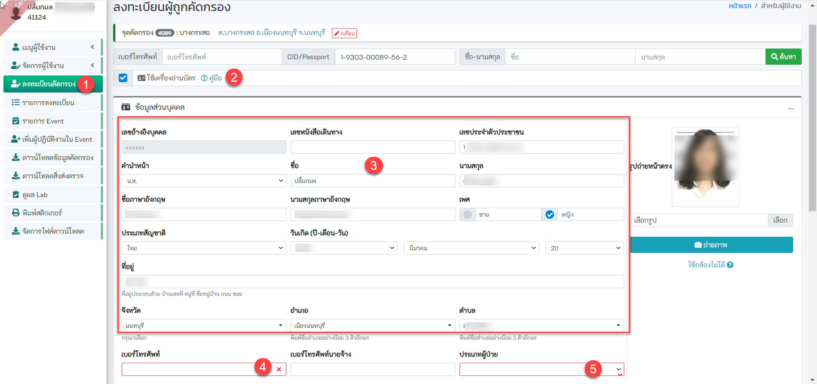Open the คู่มือ help manual link
Screen dimensions: 817x384
tap(211, 78)
